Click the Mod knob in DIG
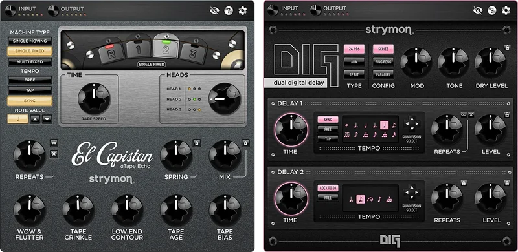 [416, 63]
